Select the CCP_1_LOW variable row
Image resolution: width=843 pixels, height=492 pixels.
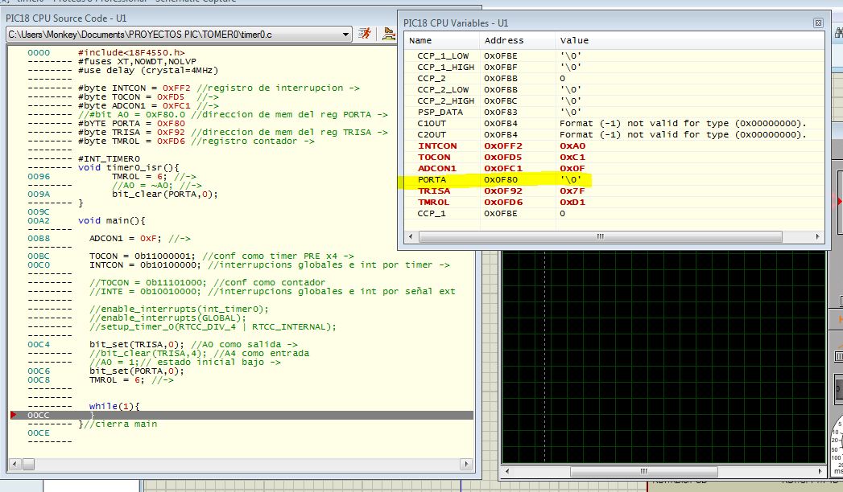pos(614,55)
